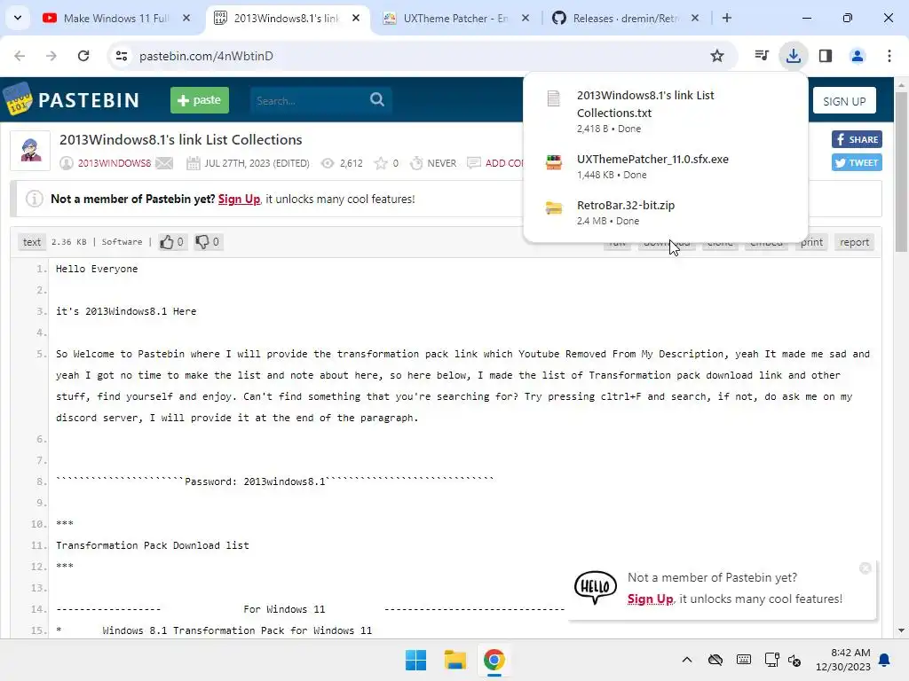Switch to the Make Windows 11 YouTube tab
This screenshot has height=681, width=909.
click(x=116, y=18)
